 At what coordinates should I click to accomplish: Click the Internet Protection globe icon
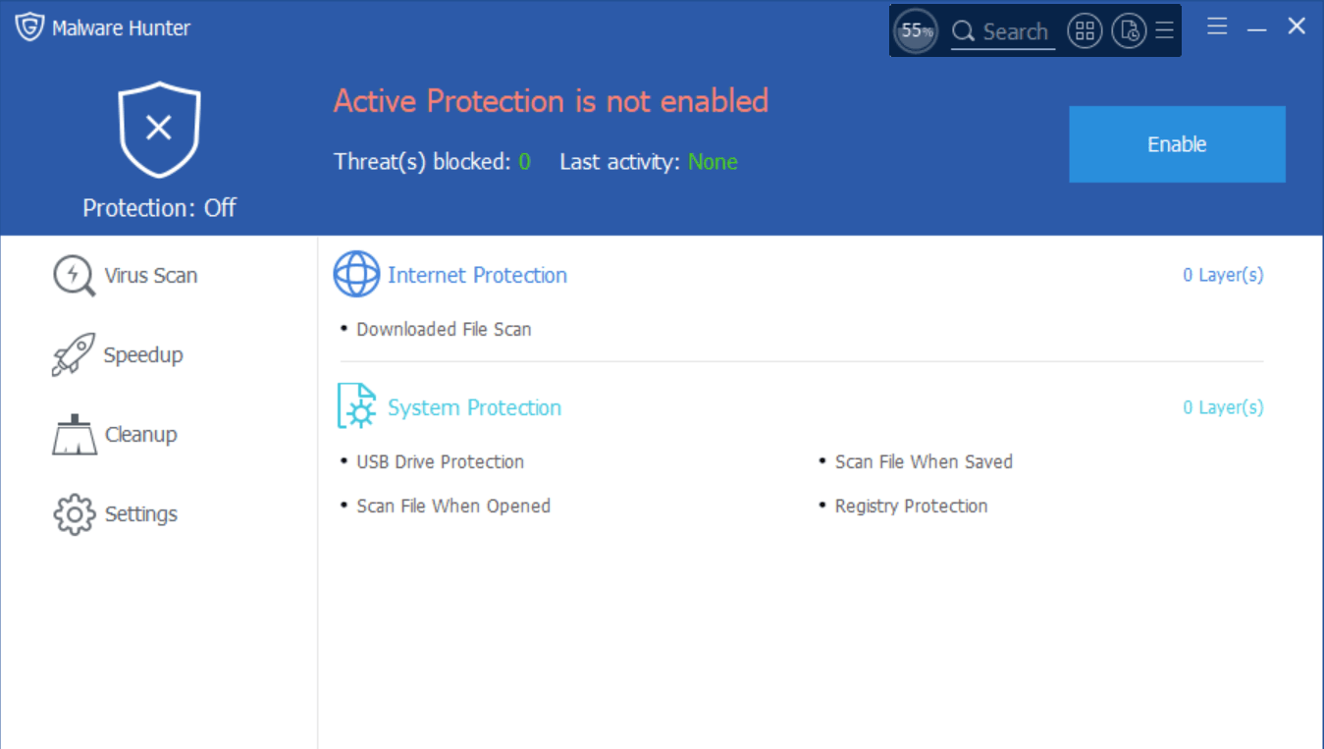356,275
